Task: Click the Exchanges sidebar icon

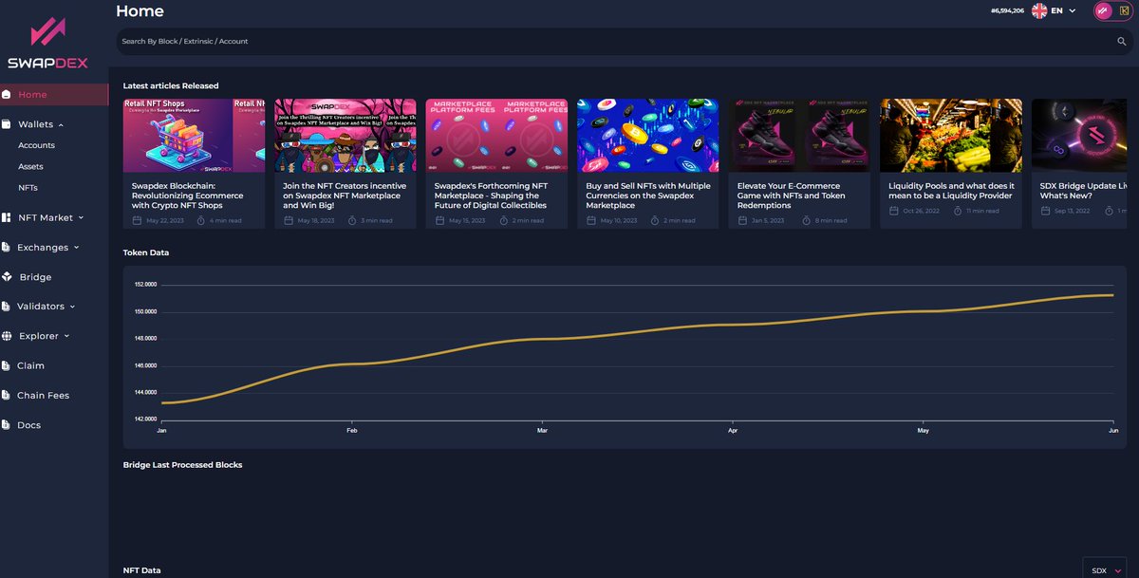Action: [x=7, y=247]
